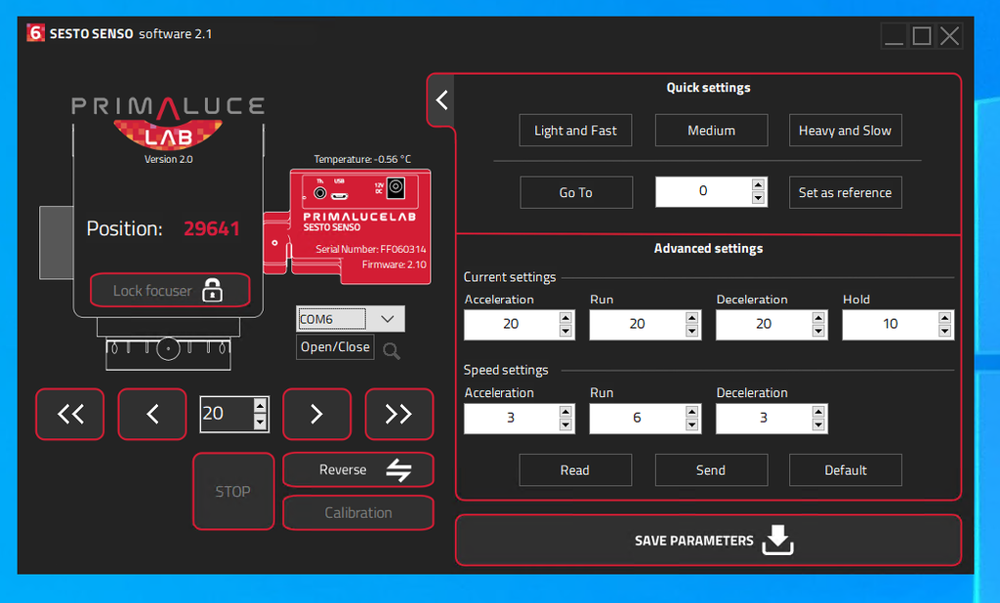Click the fast move inward double-arrow button
The width and height of the screenshot is (1000, 603).
[x=70, y=415]
